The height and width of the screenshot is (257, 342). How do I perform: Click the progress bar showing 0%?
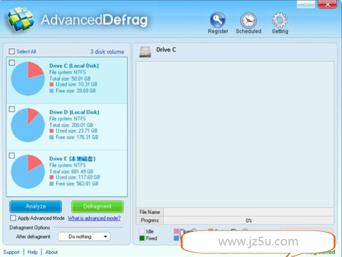(x=249, y=221)
